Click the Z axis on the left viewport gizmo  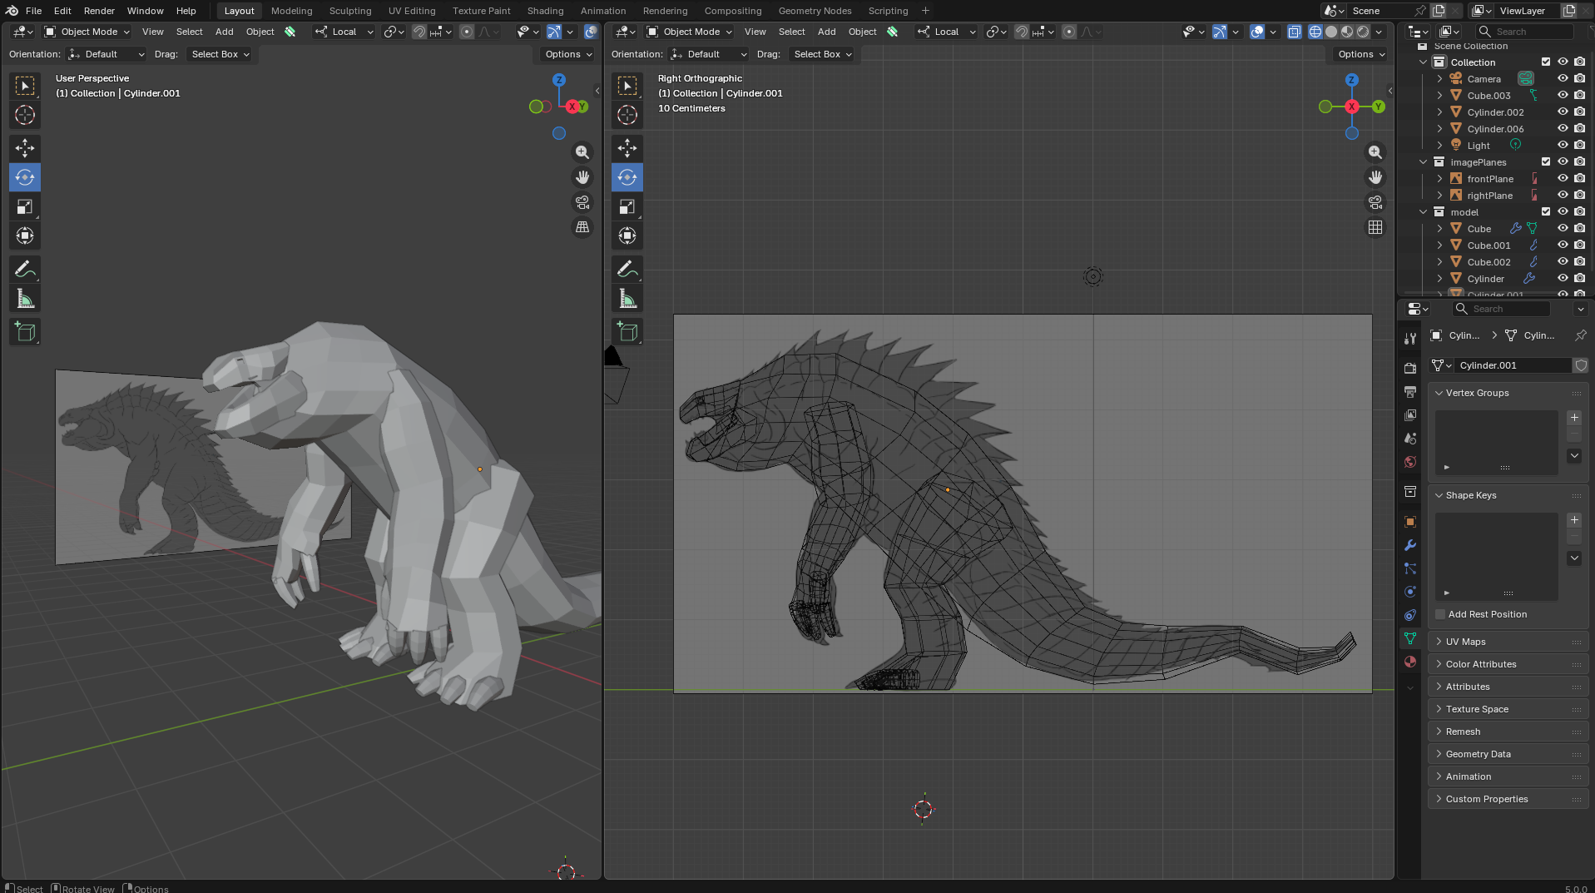559,80
